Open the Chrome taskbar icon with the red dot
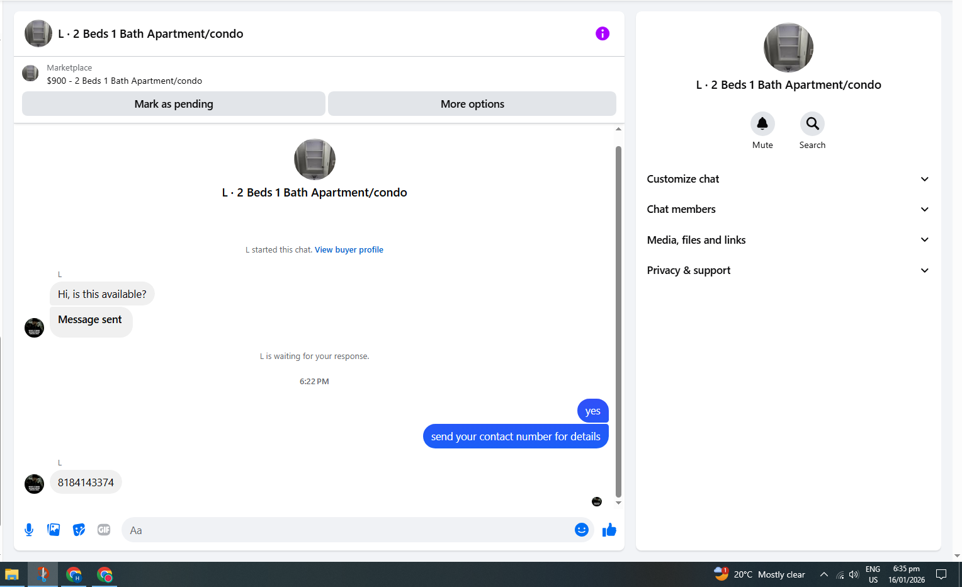Screen dimensions: 962x587 pos(105,574)
